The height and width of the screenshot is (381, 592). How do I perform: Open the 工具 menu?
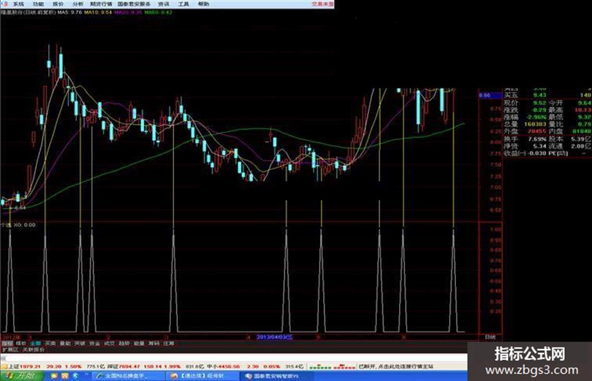click(x=183, y=4)
